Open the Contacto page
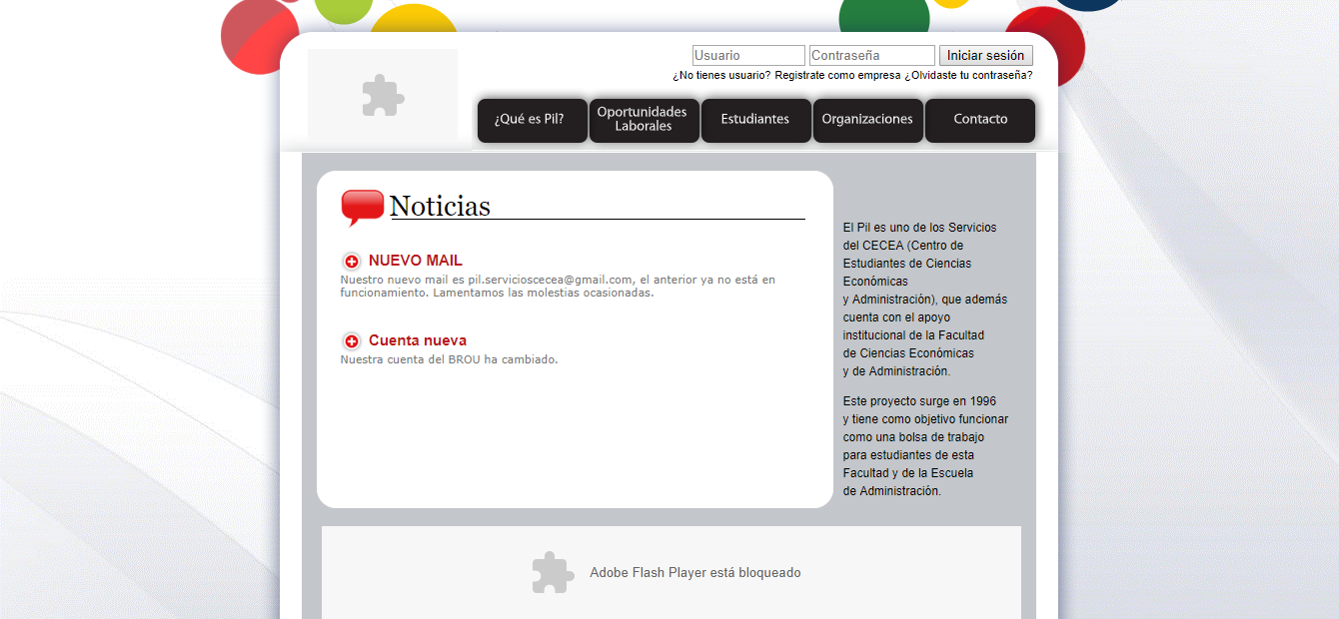 980,120
